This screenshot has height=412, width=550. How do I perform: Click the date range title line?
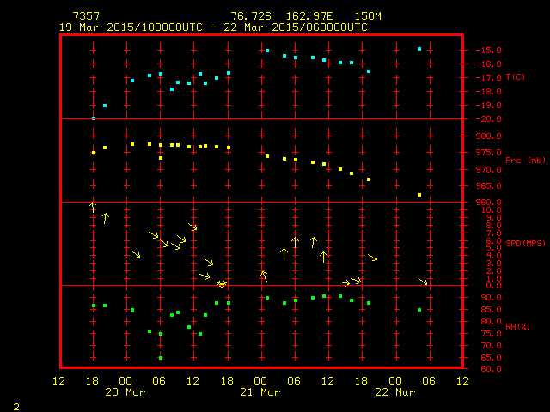[213, 27]
